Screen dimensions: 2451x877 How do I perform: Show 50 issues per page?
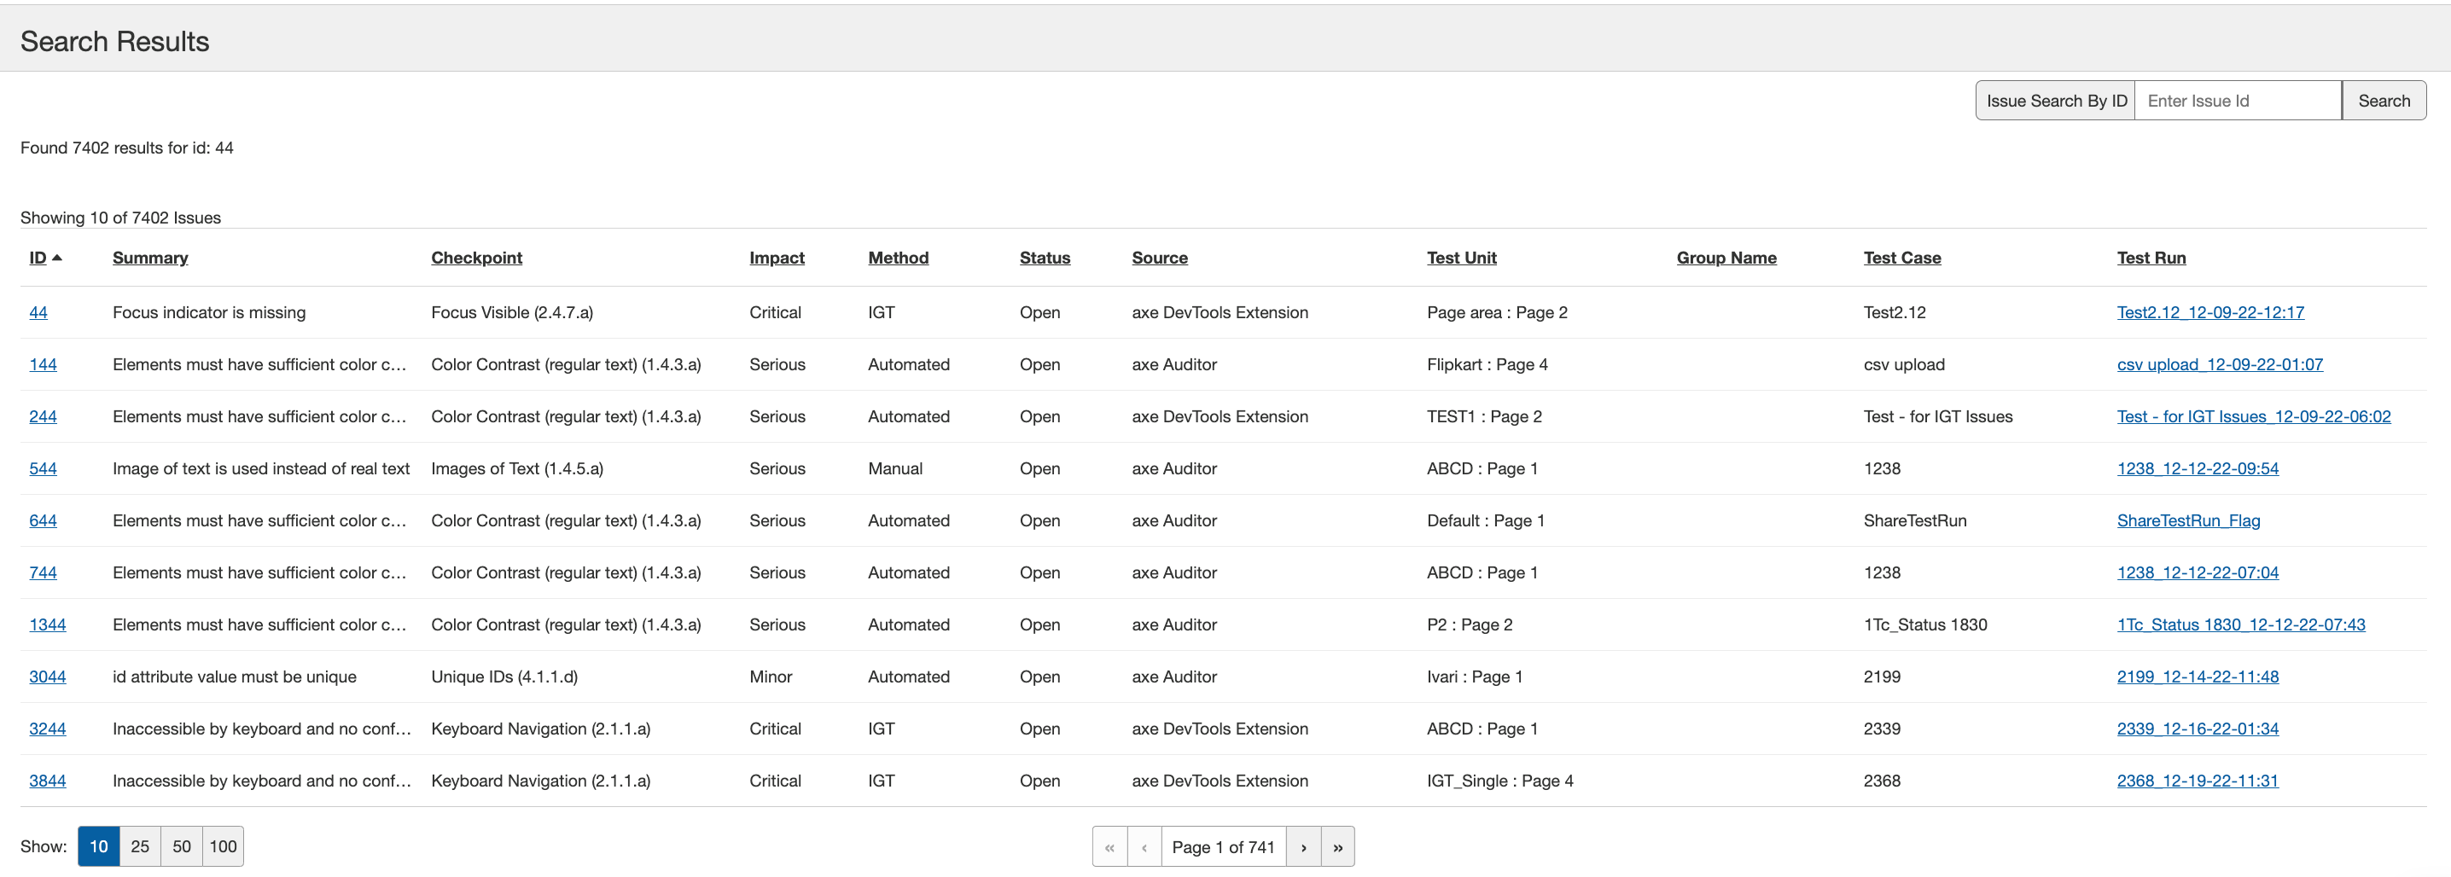coord(182,846)
